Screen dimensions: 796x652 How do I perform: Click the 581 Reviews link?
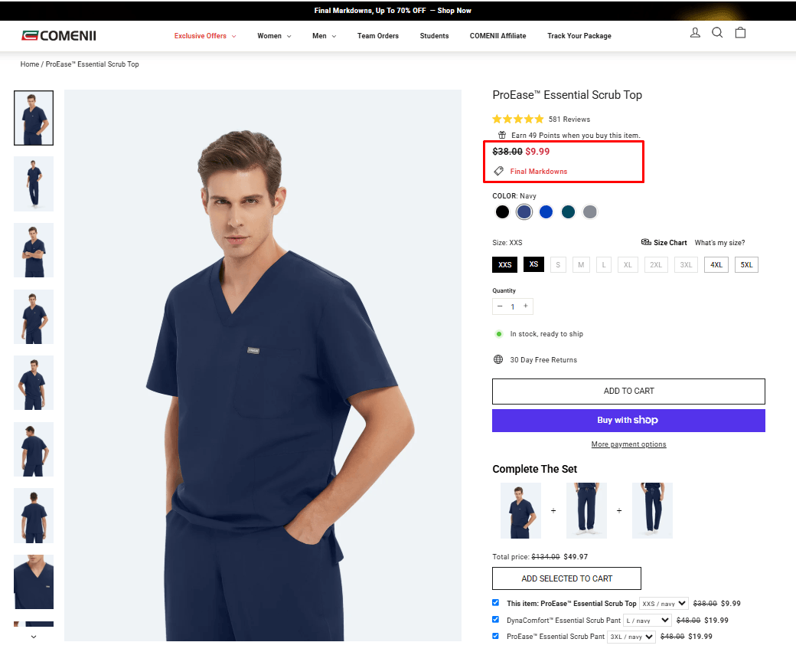coord(569,119)
